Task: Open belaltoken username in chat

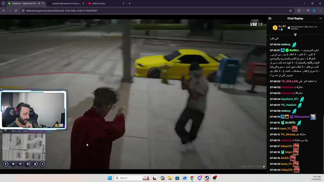Action: tap(288, 87)
